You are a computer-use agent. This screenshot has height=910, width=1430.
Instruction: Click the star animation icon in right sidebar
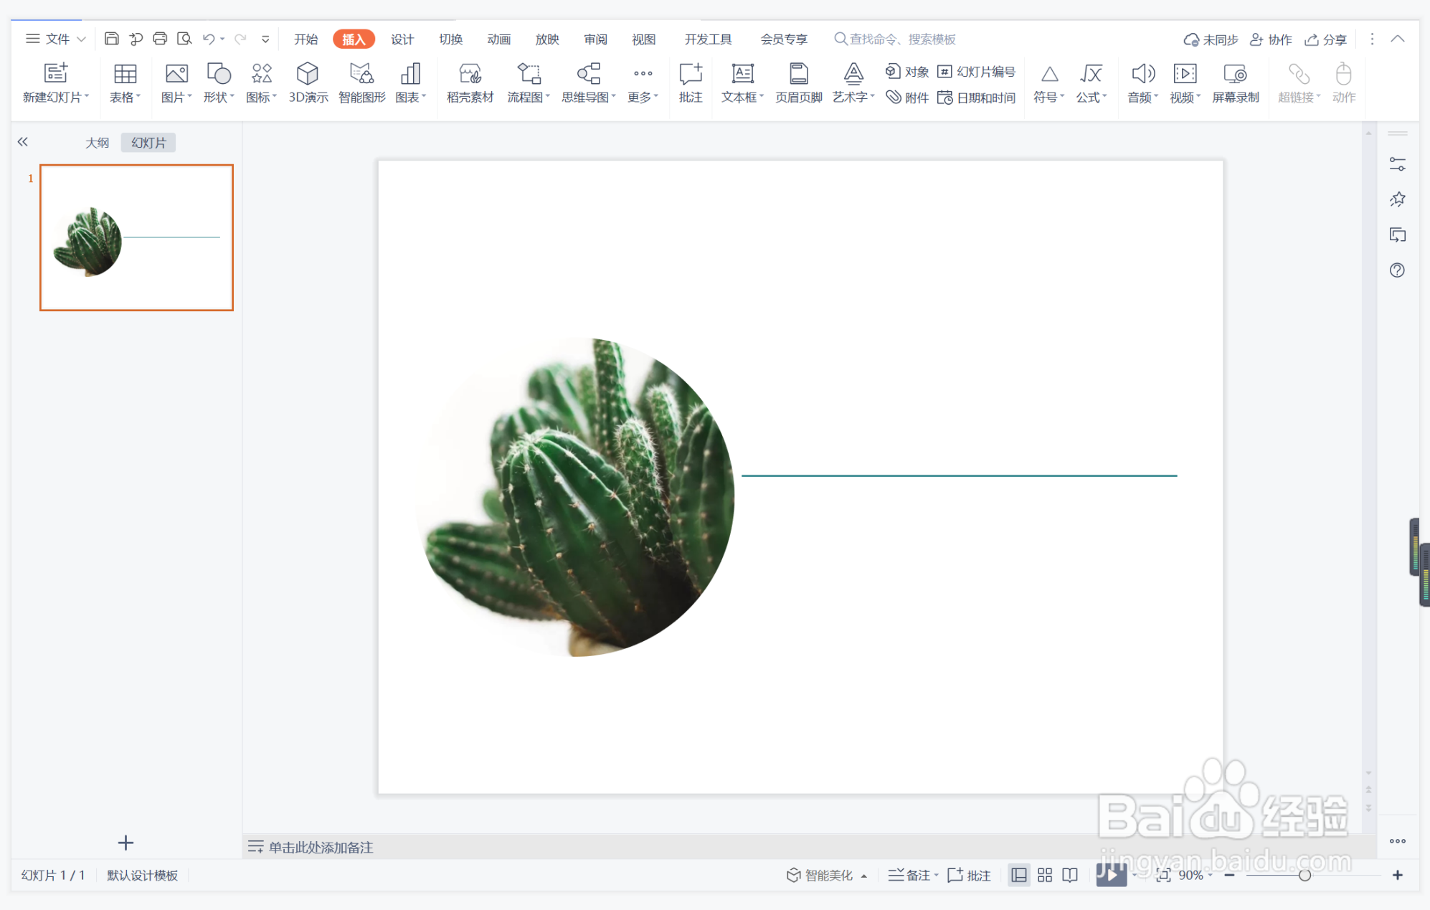[1397, 199]
